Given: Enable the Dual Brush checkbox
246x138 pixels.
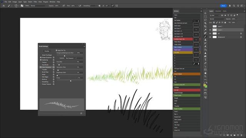Looking at the screenshot, I should 41,65.
